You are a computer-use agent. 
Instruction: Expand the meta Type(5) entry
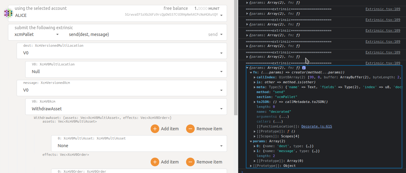click(x=255, y=87)
